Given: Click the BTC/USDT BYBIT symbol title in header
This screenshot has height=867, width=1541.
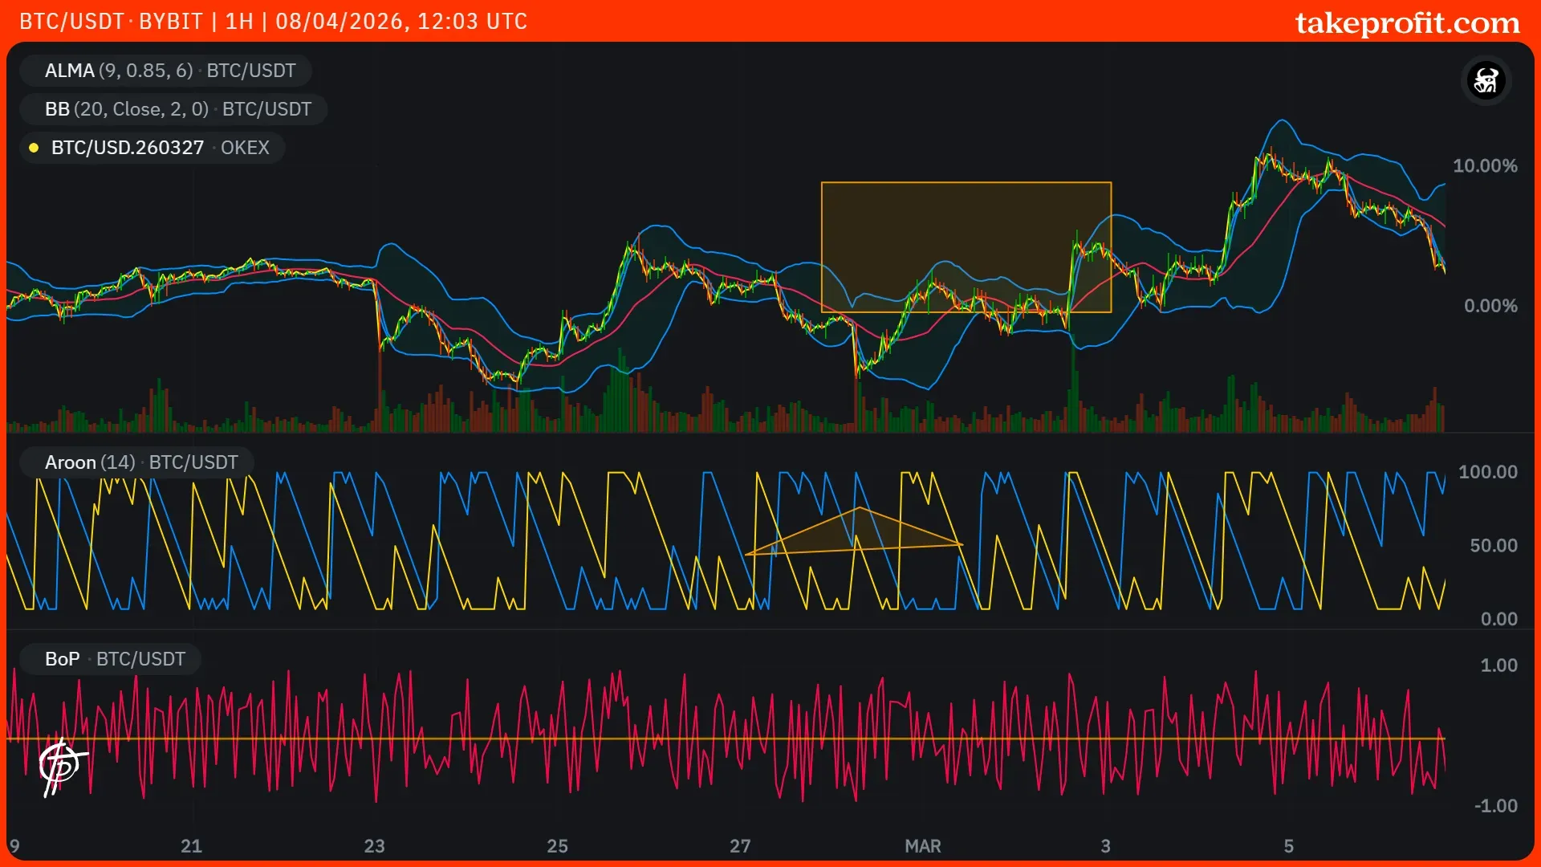Looking at the screenshot, I should point(111,21).
